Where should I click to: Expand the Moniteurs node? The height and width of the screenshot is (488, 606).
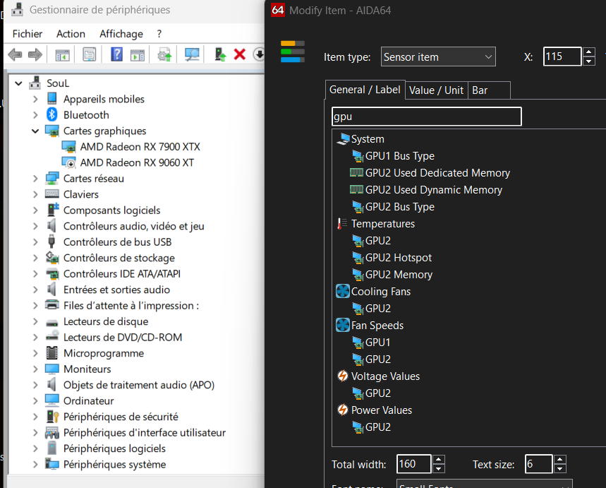click(x=35, y=369)
